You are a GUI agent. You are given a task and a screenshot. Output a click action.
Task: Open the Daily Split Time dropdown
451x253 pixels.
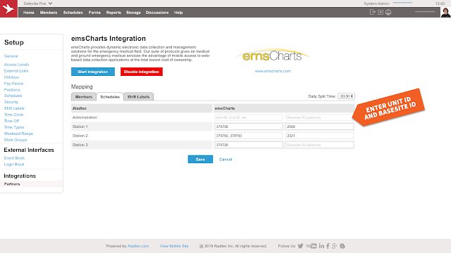tap(346, 96)
